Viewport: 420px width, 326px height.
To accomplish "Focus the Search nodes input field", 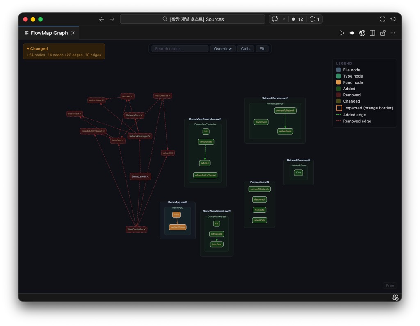I will tap(180, 49).
